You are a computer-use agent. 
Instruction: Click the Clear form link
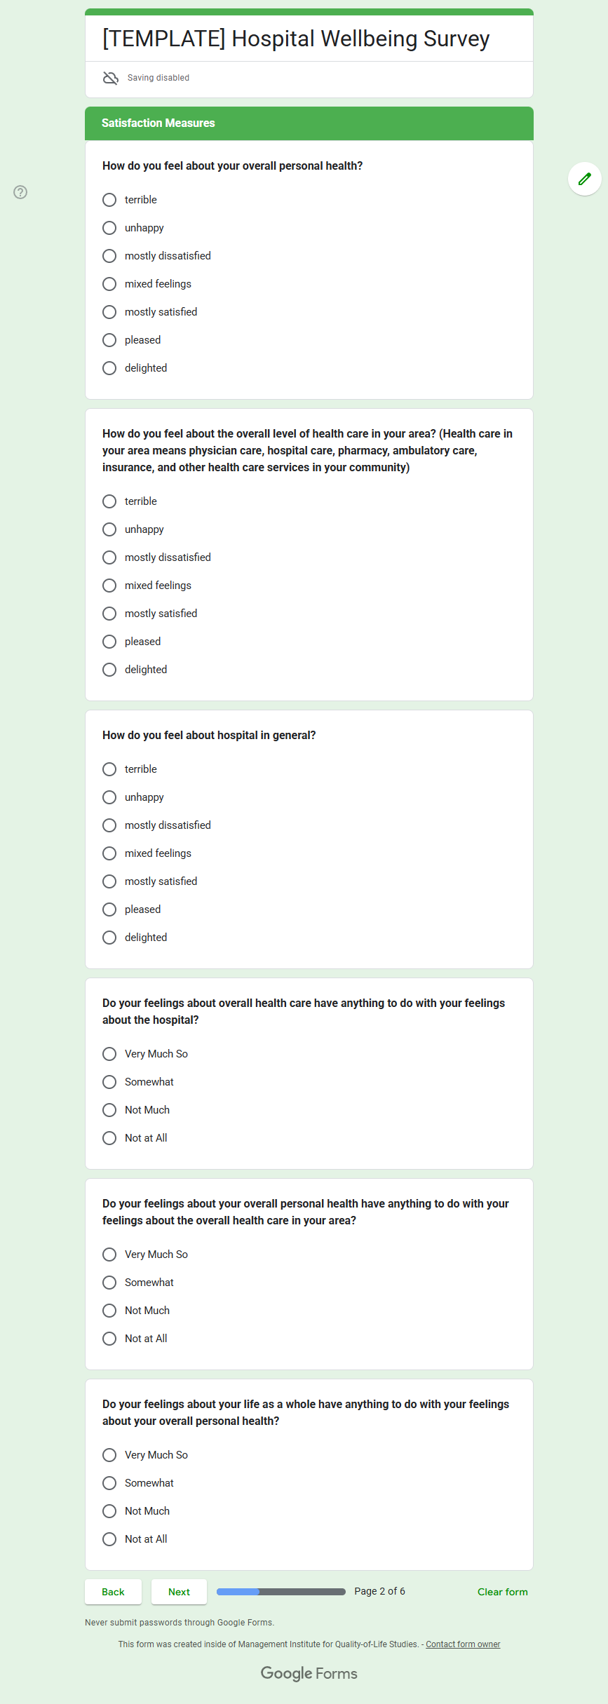[502, 1592]
